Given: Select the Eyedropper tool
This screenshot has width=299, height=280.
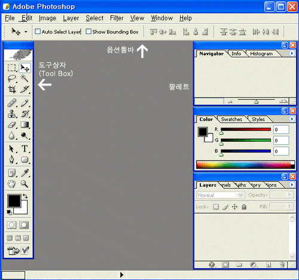Looking at the screenshot, I should [25, 173].
